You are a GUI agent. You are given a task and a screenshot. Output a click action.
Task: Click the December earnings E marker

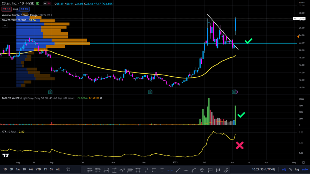pos(150,92)
